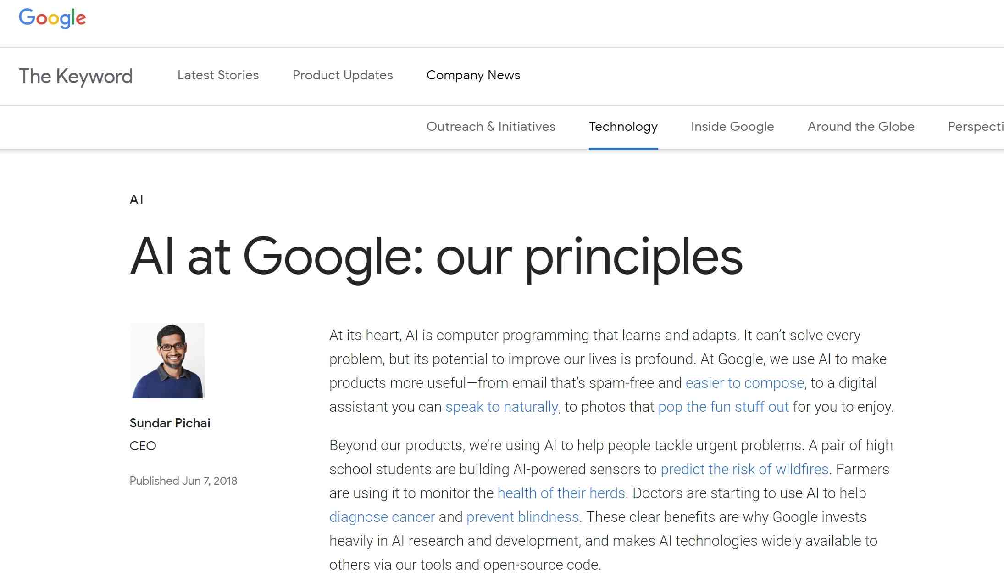Viewport: 1004px width, 583px height.
Task: Open 'pop the fun stuff out' link
Action: 723,407
